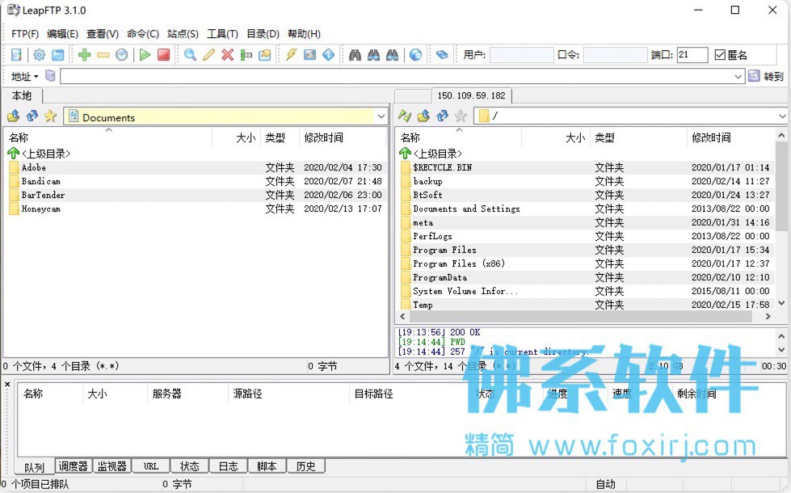Expand the address bar history dropdown
Screen dimensions: 791x493
[738, 76]
